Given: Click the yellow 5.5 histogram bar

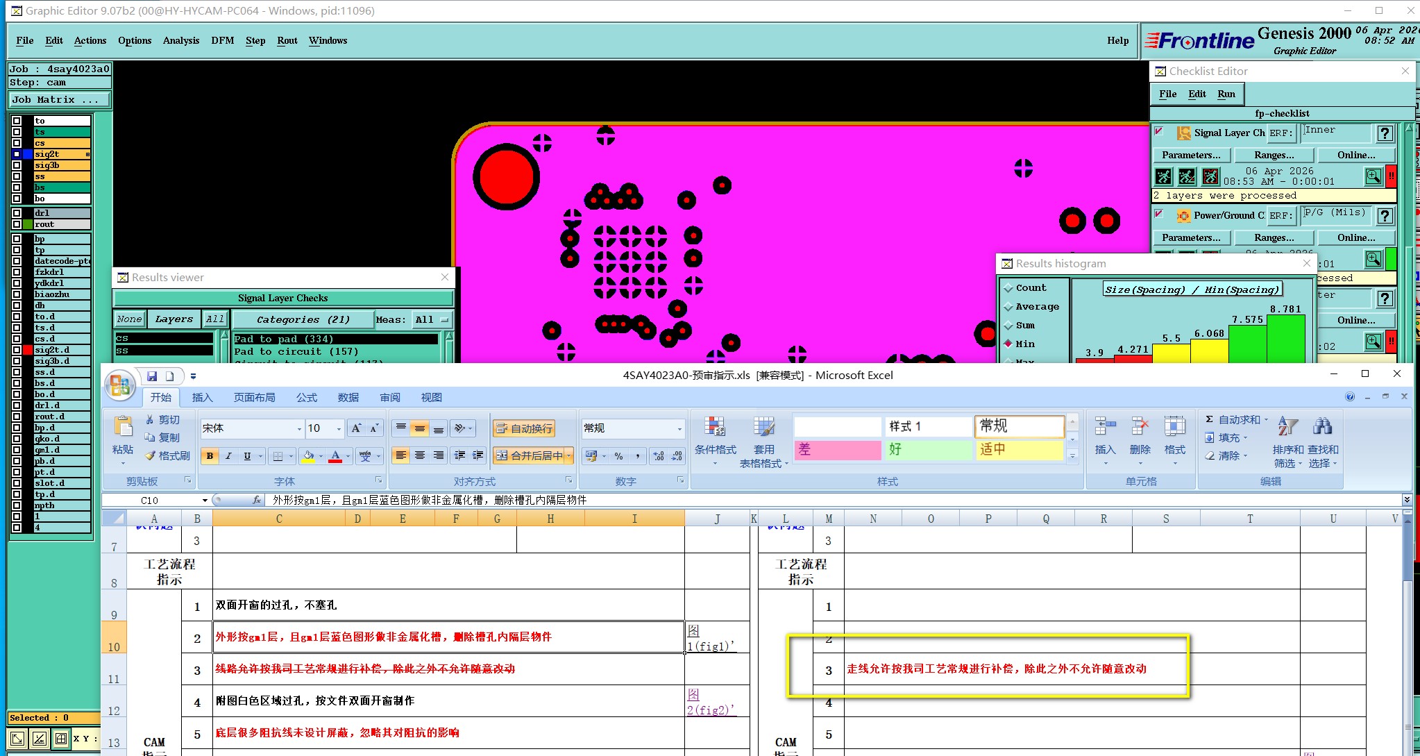Looking at the screenshot, I should [x=1171, y=353].
